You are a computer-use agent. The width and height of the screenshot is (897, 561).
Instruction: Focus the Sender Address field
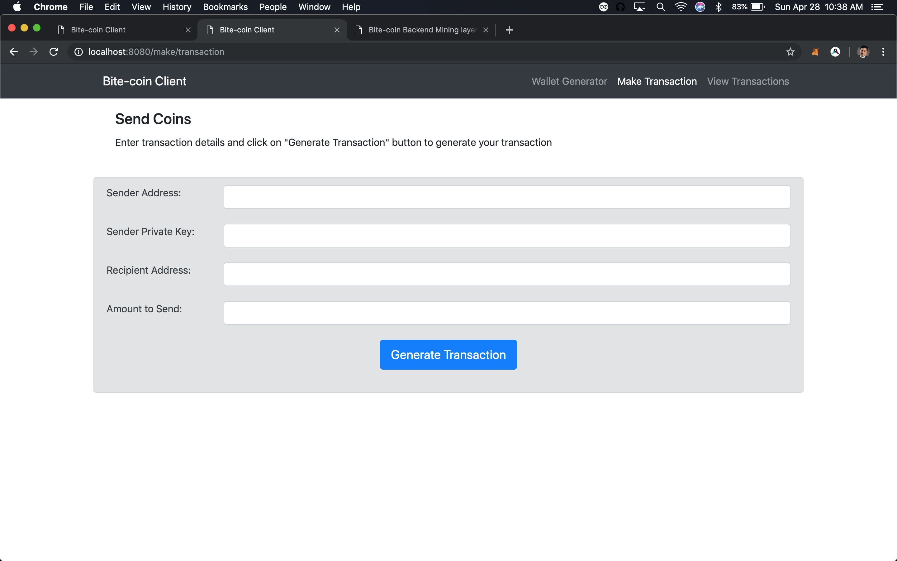(x=507, y=197)
